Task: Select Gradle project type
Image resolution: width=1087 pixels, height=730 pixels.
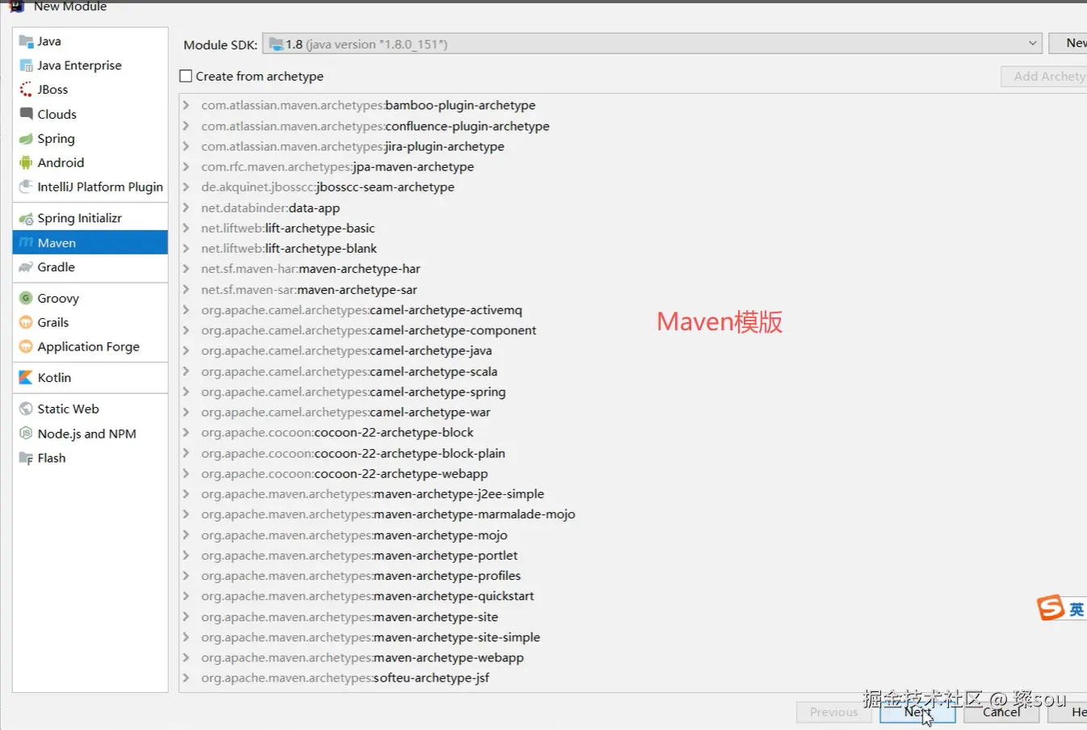Action: tap(90, 266)
